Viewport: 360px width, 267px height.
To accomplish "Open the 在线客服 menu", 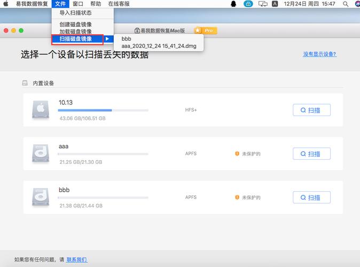I will click(x=119, y=4).
